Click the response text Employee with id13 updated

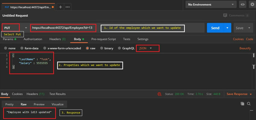coord(29,112)
